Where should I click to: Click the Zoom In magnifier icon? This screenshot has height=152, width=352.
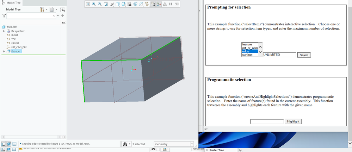tap(94, 4)
